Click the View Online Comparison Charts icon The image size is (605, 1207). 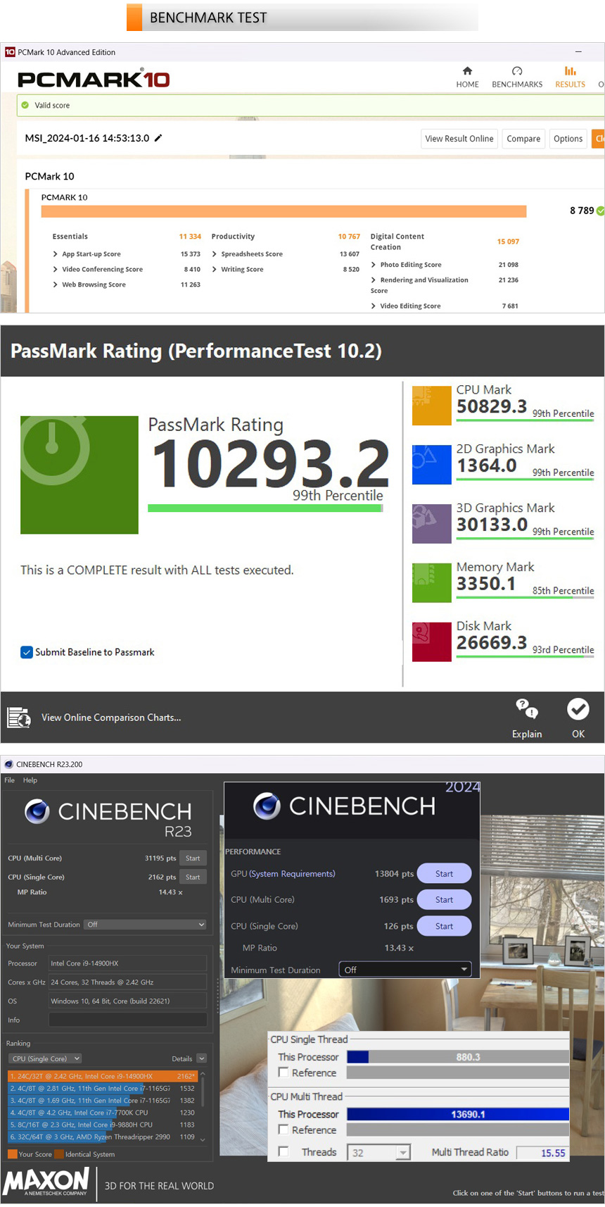click(19, 718)
